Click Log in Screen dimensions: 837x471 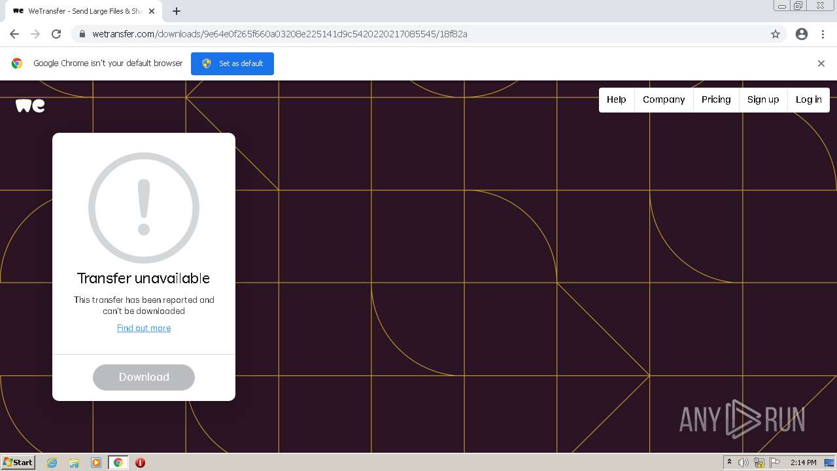(x=809, y=99)
